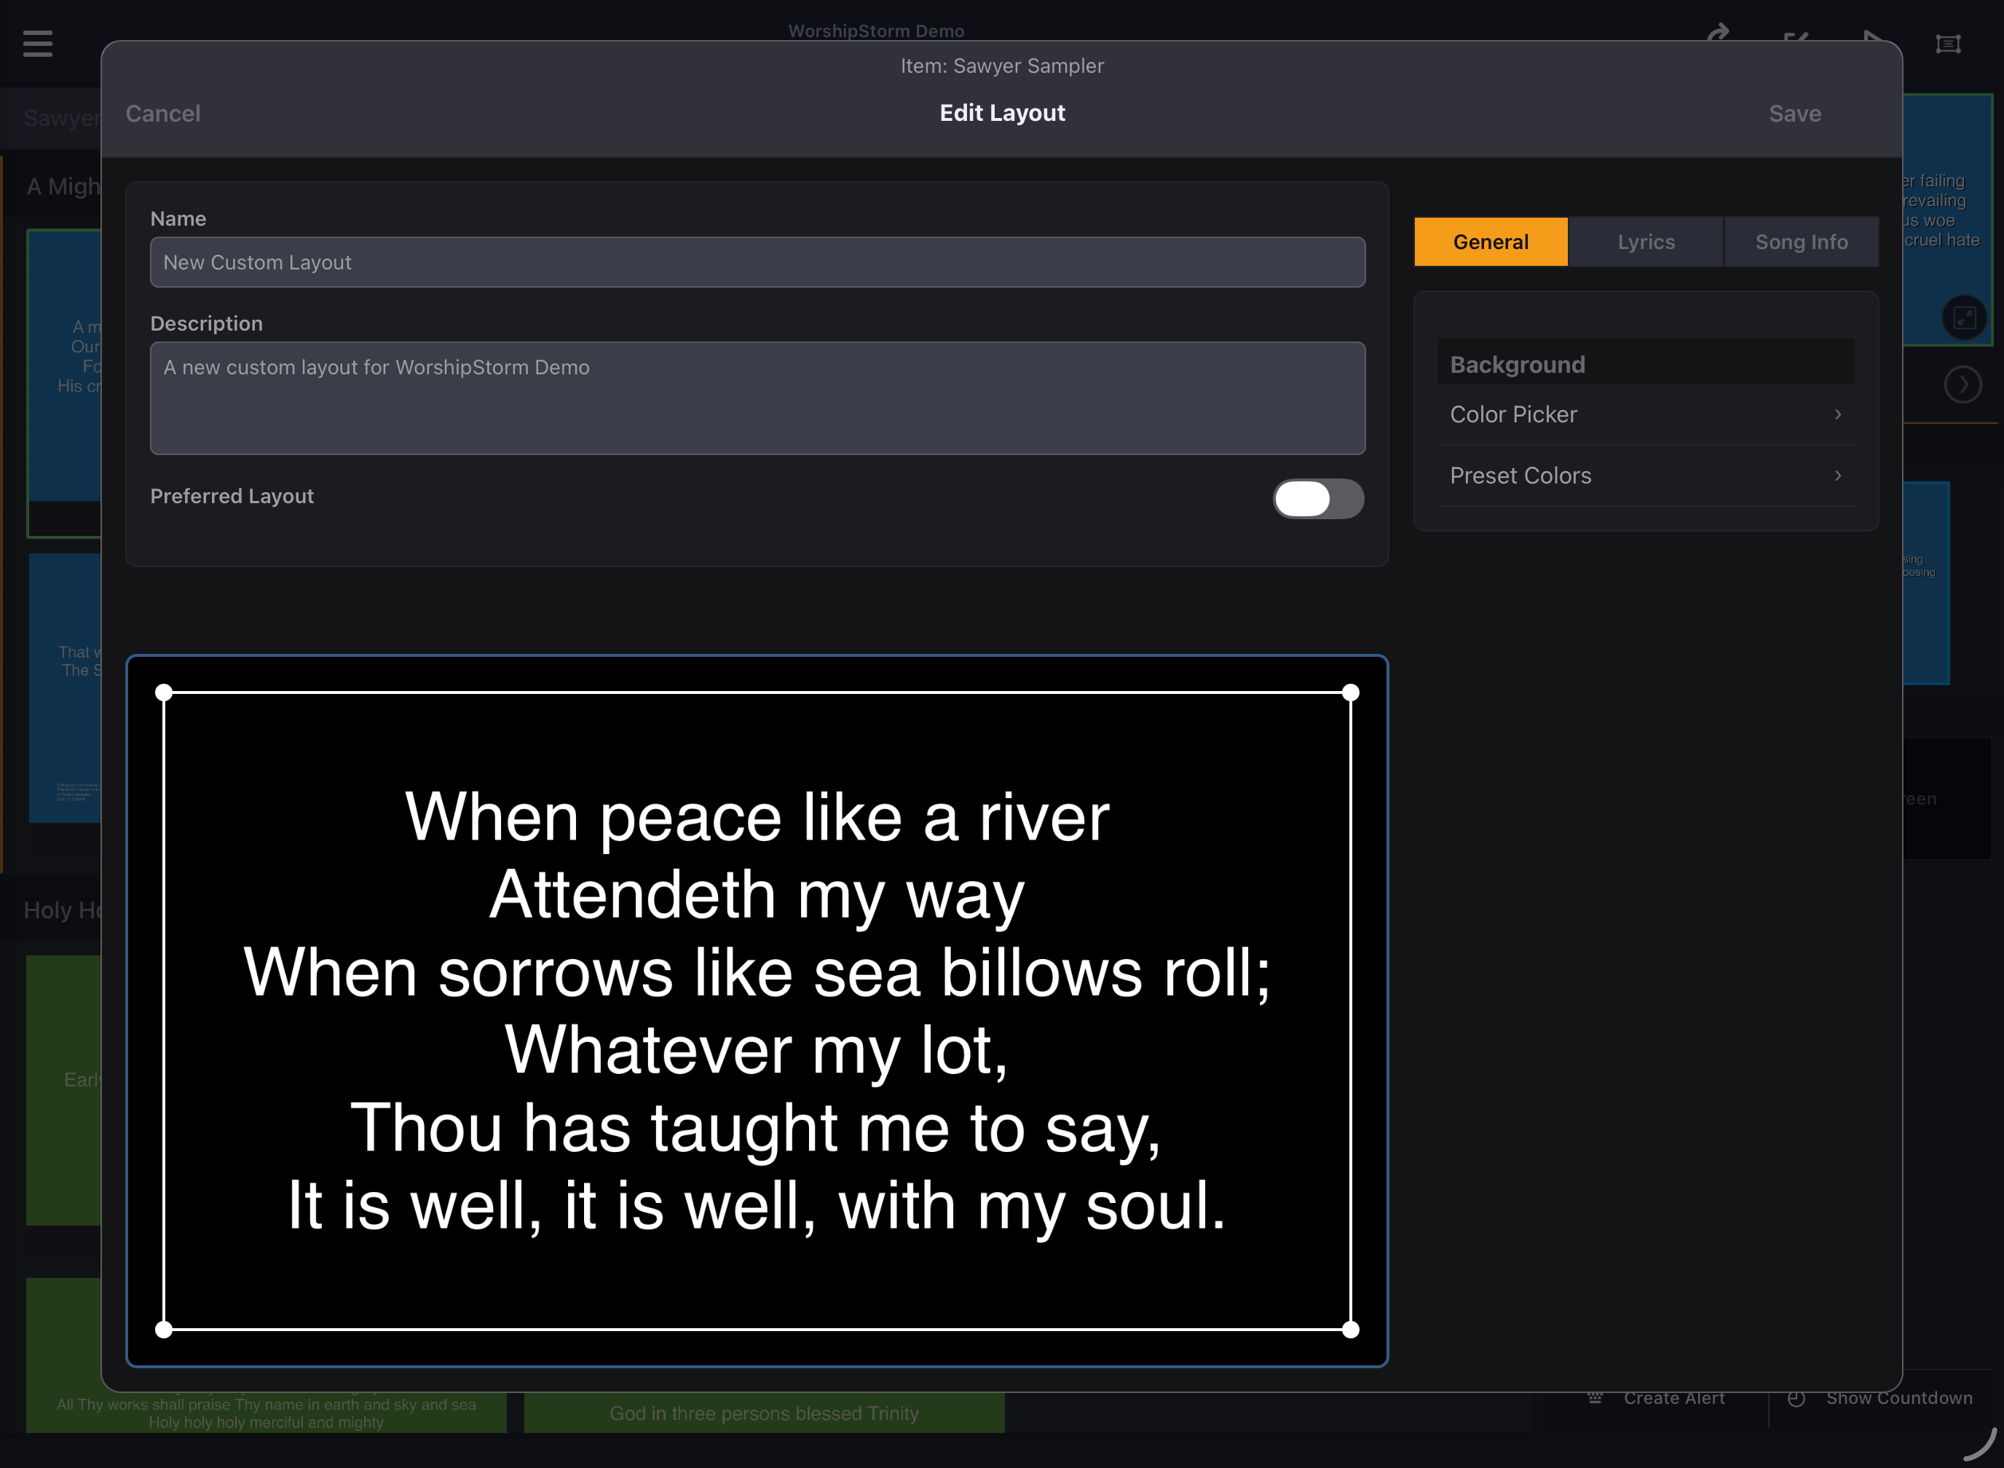The height and width of the screenshot is (1468, 2004).
Task: Click Show Countdown in the background window
Action: pyautogui.click(x=1898, y=1399)
